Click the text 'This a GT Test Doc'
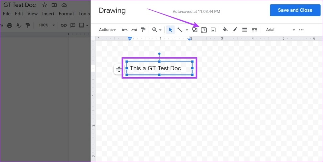Image resolution: width=323 pixels, height=162 pixels. (x=155, y=68)
